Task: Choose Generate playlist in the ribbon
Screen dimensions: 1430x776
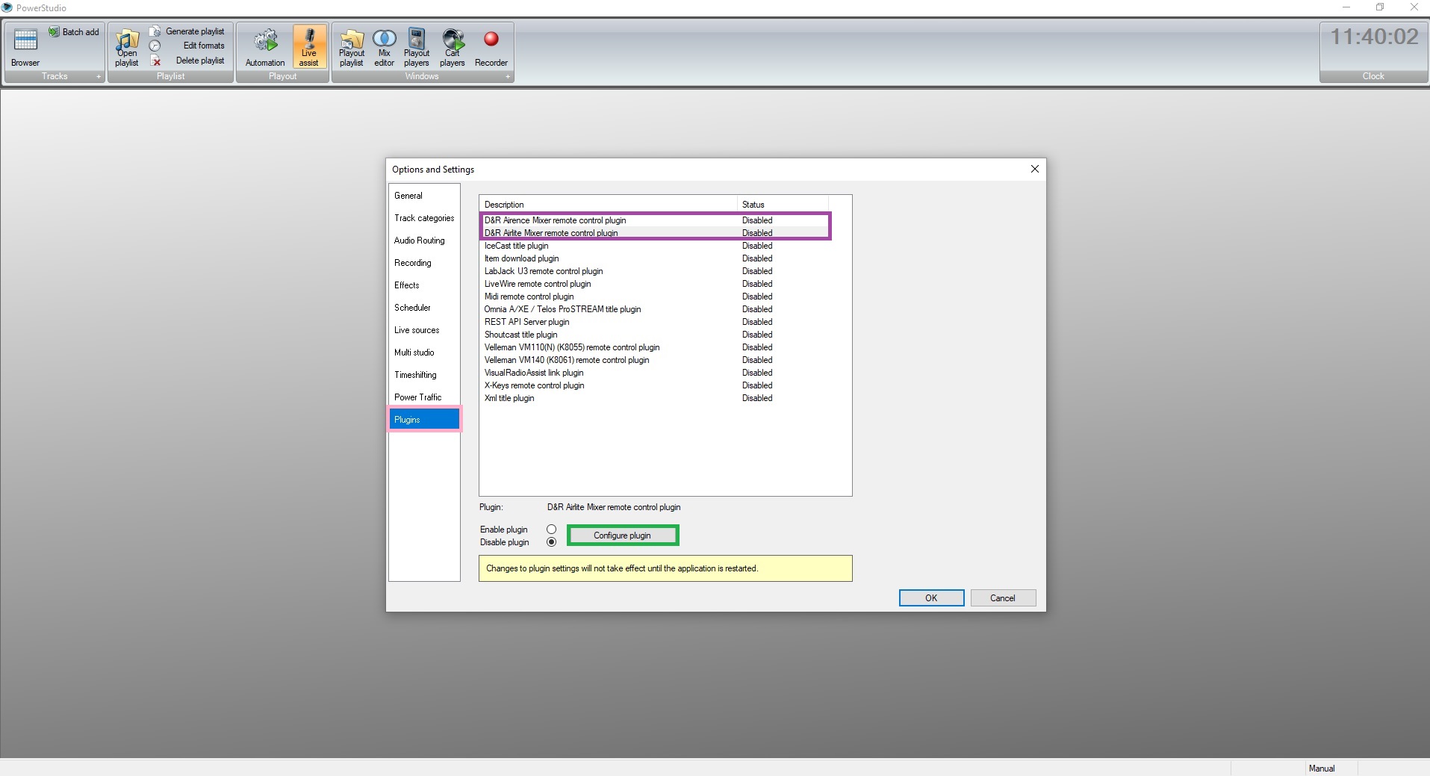Action: (194, 31)
